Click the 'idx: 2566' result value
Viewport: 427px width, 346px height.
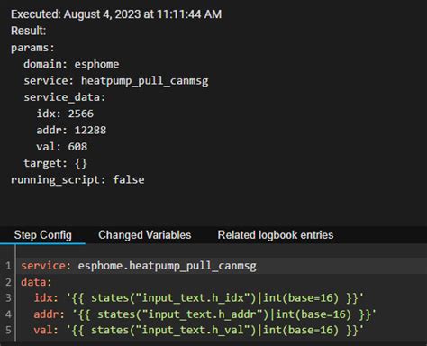81,114
